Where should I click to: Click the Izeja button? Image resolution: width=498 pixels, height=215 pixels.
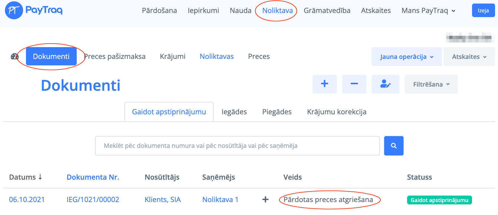click(483, 11)
